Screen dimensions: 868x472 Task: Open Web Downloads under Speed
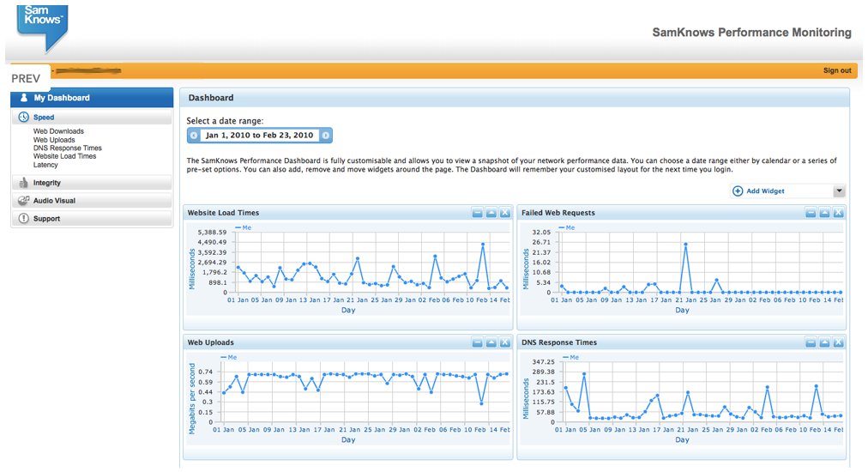tap(58, 131)
